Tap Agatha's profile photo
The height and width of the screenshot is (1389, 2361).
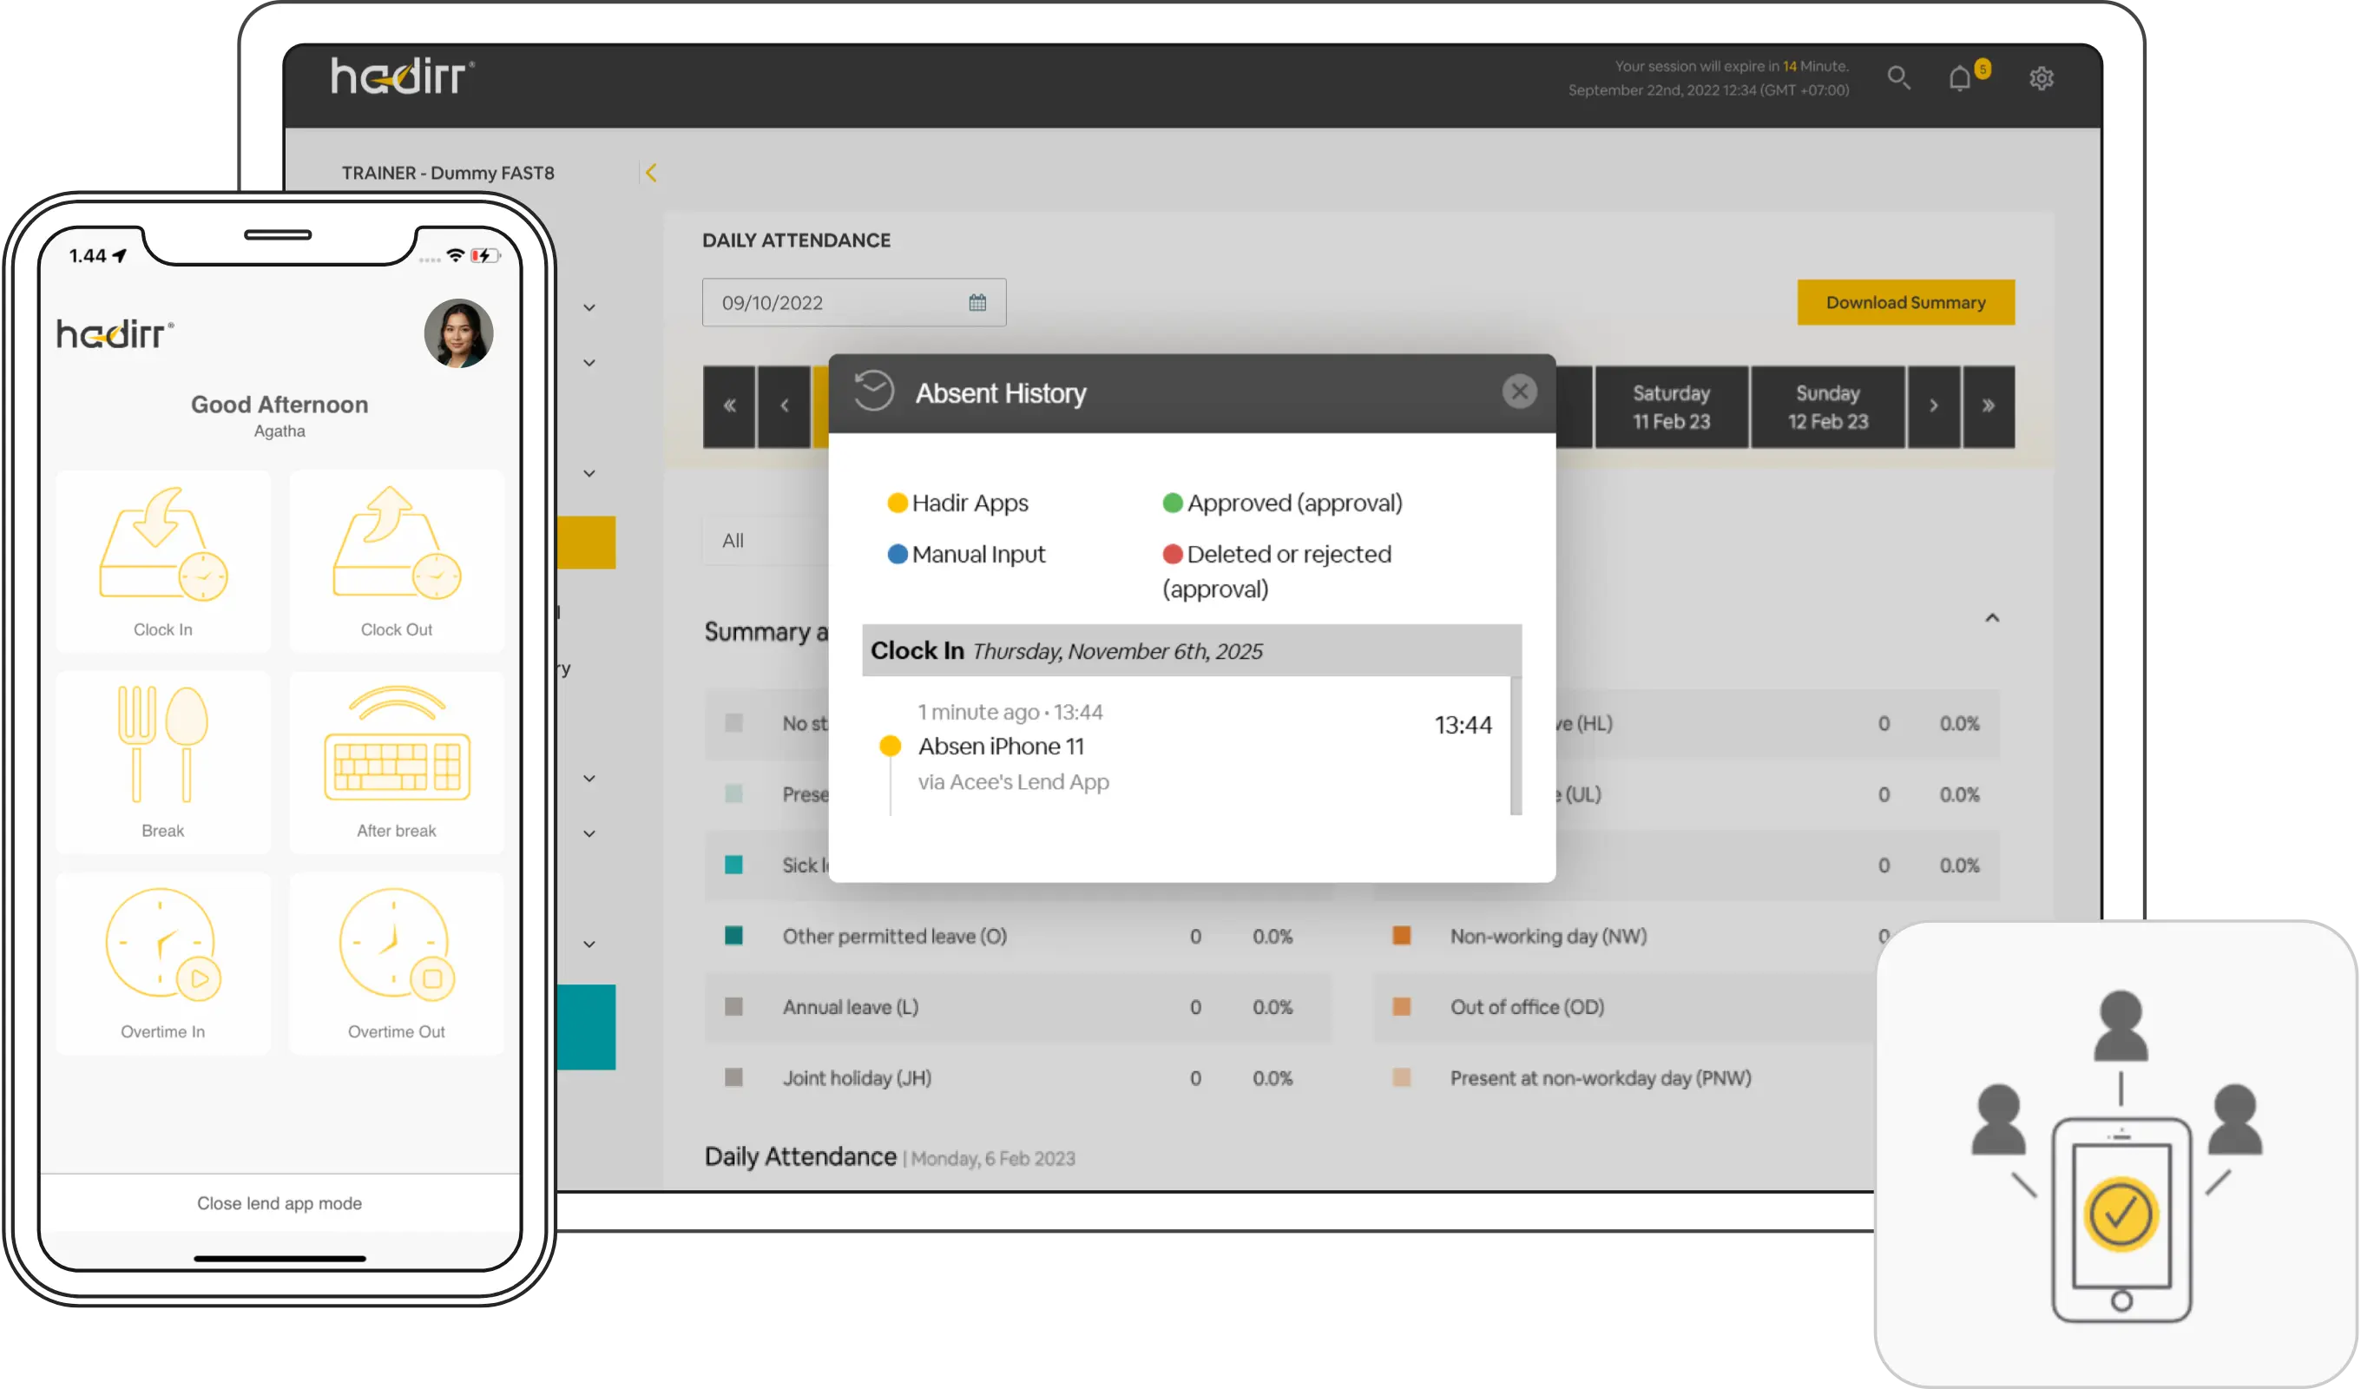tap(458, 333)
